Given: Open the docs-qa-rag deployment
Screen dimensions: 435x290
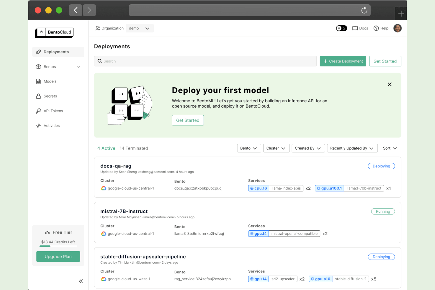Looking at the screenshot, I should (x=116, y=166).
